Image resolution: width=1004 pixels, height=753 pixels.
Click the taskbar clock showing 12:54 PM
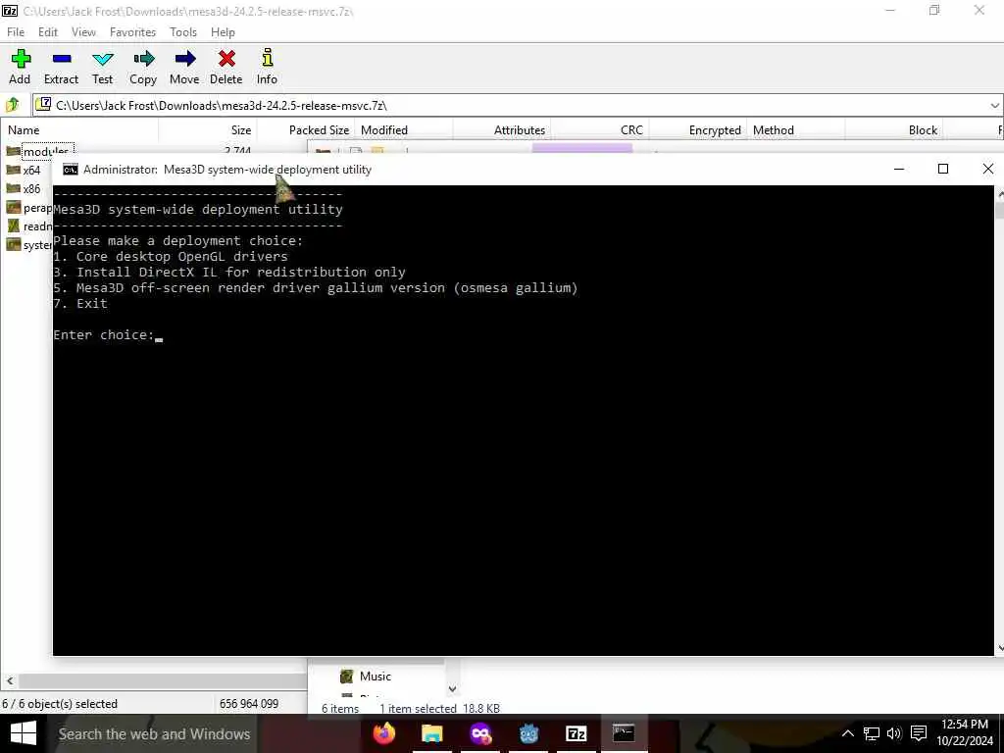pos(965,733)
